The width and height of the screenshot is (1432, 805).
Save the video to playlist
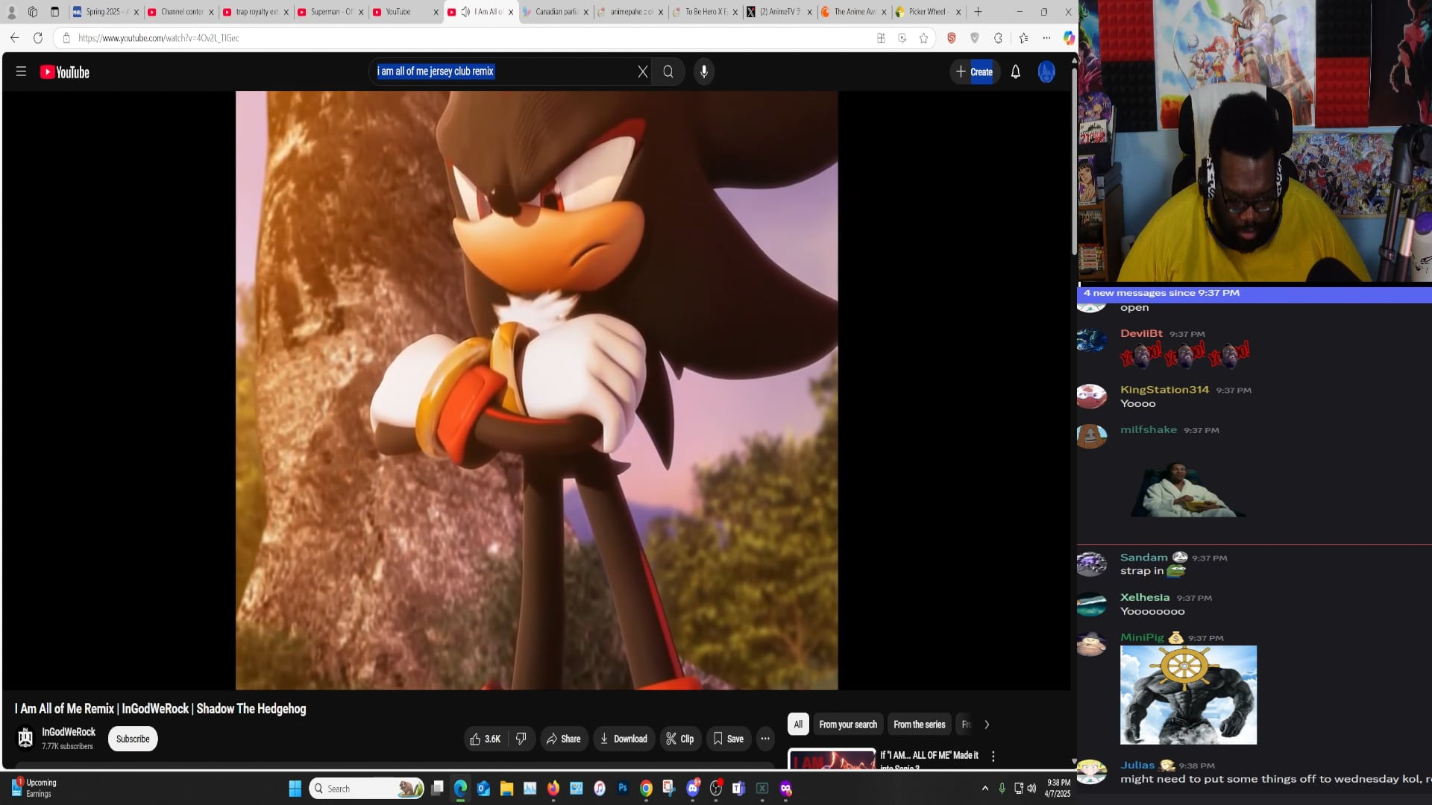coord(729,739)
